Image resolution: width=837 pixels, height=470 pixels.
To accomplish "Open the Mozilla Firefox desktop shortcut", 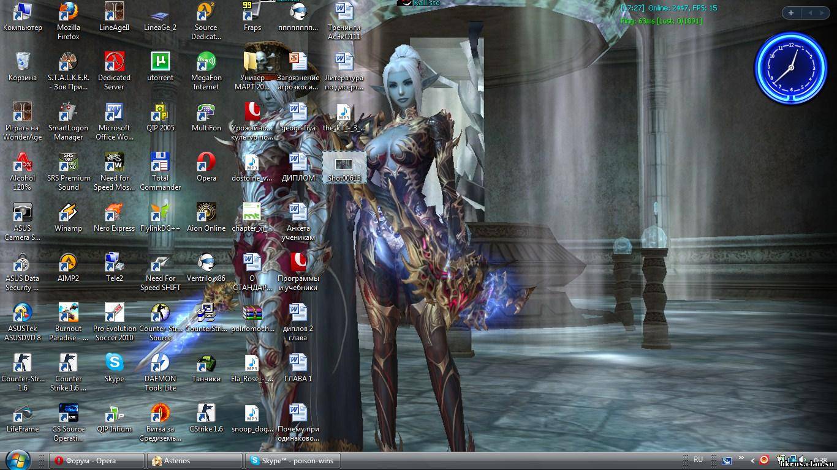I will 68,12.
